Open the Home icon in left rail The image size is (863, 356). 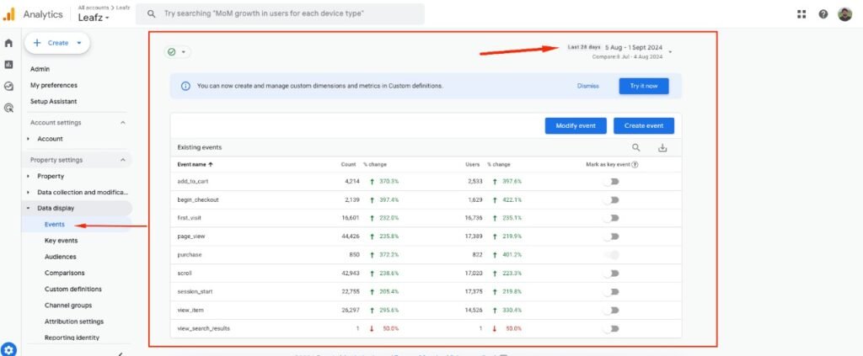pyautogui.click(x=8, y=43)
